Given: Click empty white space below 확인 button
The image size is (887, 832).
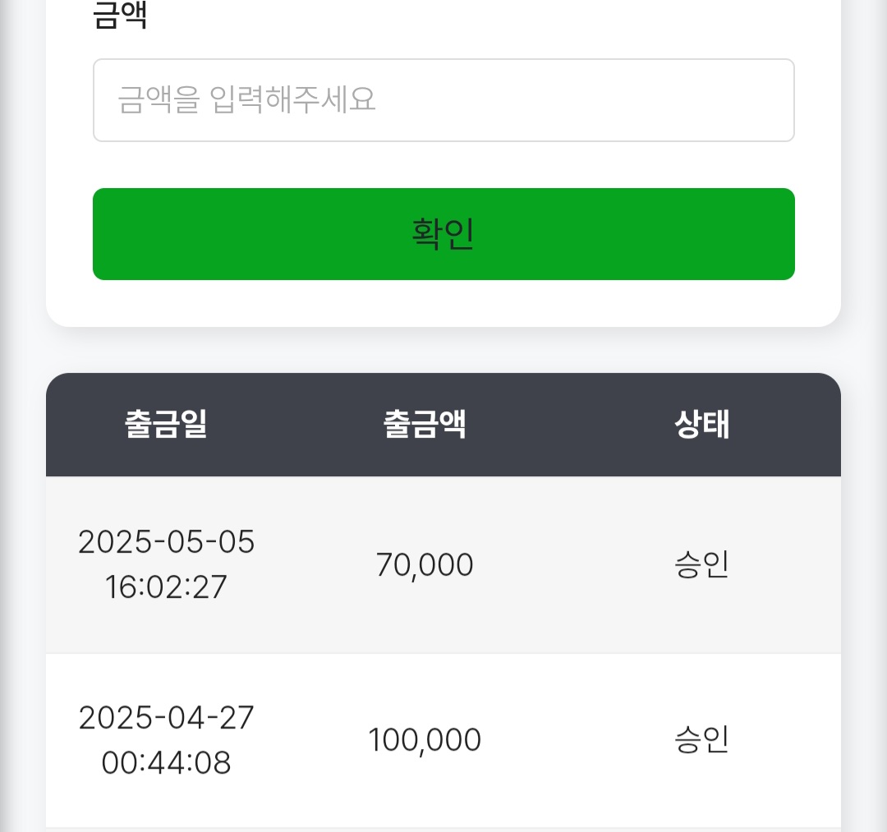Looking at the screenshot, I should click(x=443, y=304).
